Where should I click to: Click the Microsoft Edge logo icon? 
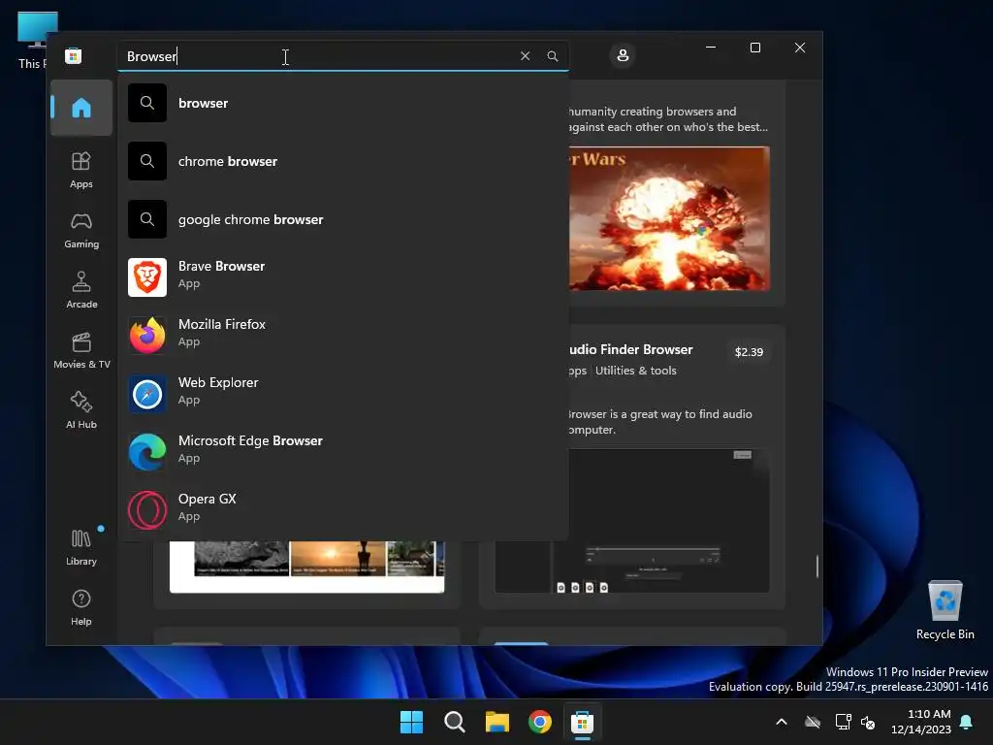(x=147, y=452)
